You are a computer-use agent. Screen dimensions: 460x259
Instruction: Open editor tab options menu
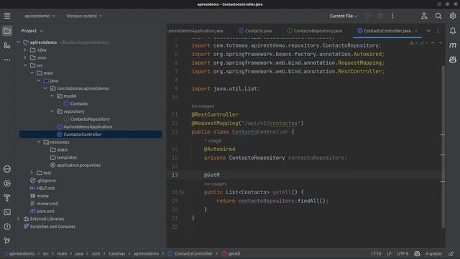(x=438, y=31)
